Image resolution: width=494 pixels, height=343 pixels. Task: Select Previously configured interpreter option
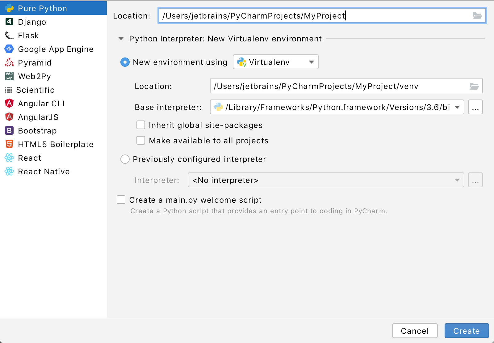(125, 159)
